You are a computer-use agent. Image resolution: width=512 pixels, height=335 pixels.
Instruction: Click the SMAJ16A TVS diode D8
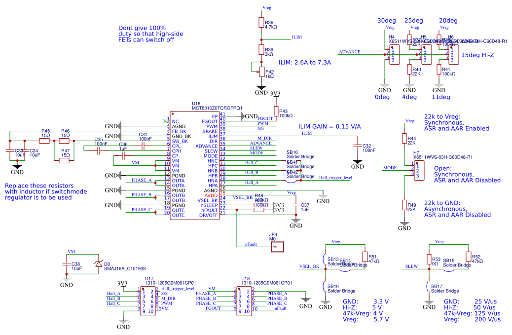pyautogui.click(x=98, y=264)
